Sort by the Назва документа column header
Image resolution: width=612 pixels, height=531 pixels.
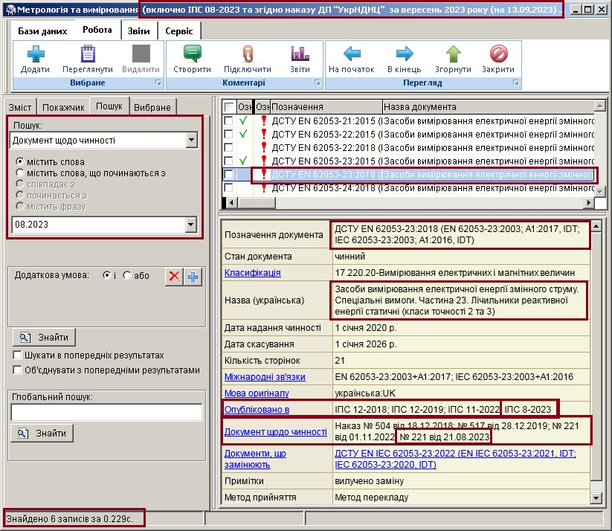[x=488, y=106]
